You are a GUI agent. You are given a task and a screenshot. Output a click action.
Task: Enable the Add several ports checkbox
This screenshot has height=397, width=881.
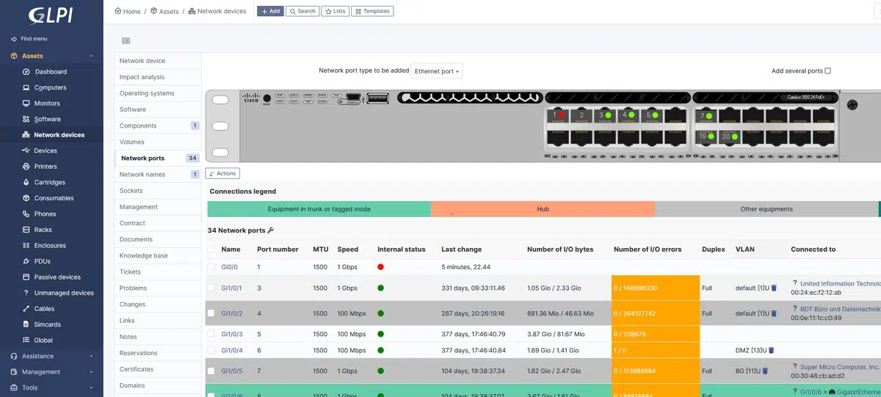[828, 71]
